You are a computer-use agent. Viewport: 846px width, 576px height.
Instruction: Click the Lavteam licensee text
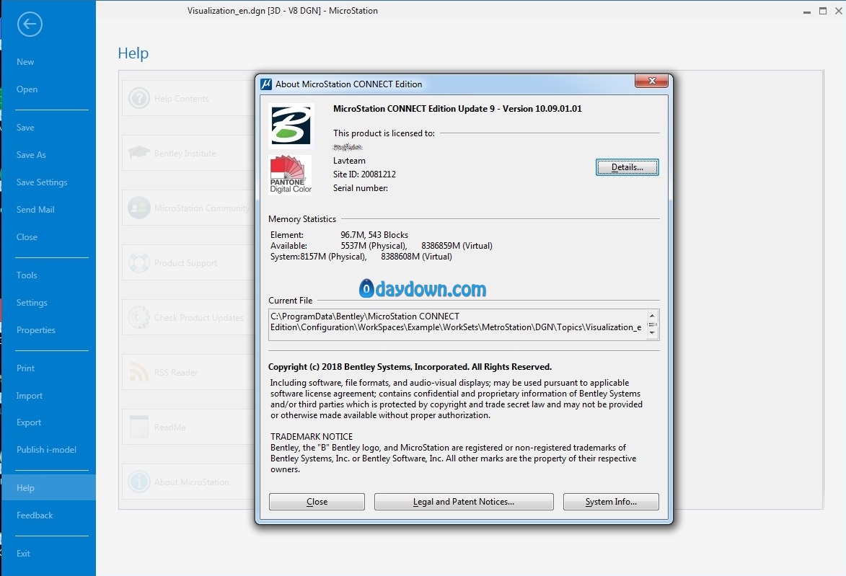point(349,161)
